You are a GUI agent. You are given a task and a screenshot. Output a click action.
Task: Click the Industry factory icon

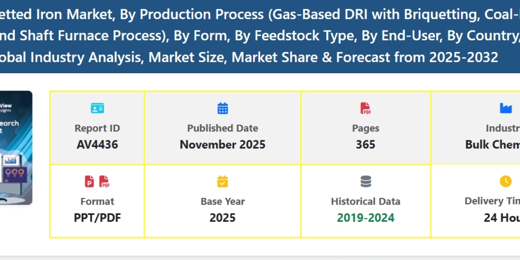505,108
